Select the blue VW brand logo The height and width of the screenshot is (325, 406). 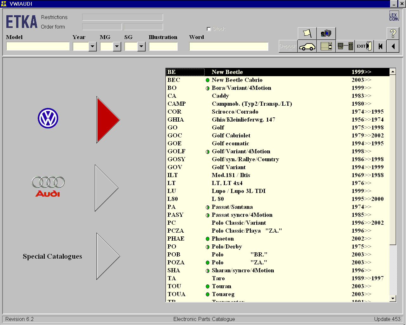pos(48,118)
